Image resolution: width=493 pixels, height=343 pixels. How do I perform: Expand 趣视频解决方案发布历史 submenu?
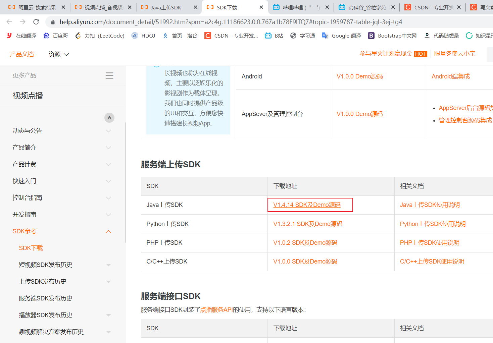pos(108,332)
